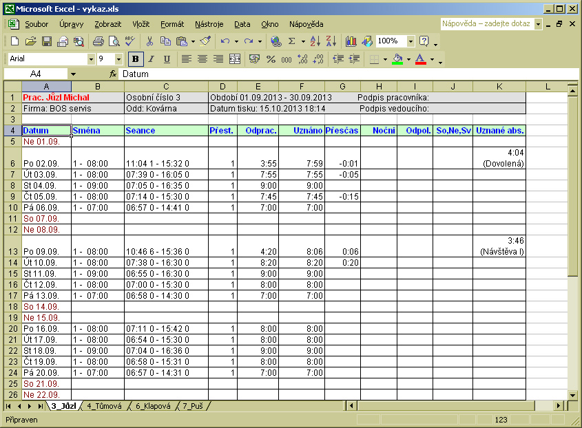Click the AutoSum sigma icon

pos(292,41)
